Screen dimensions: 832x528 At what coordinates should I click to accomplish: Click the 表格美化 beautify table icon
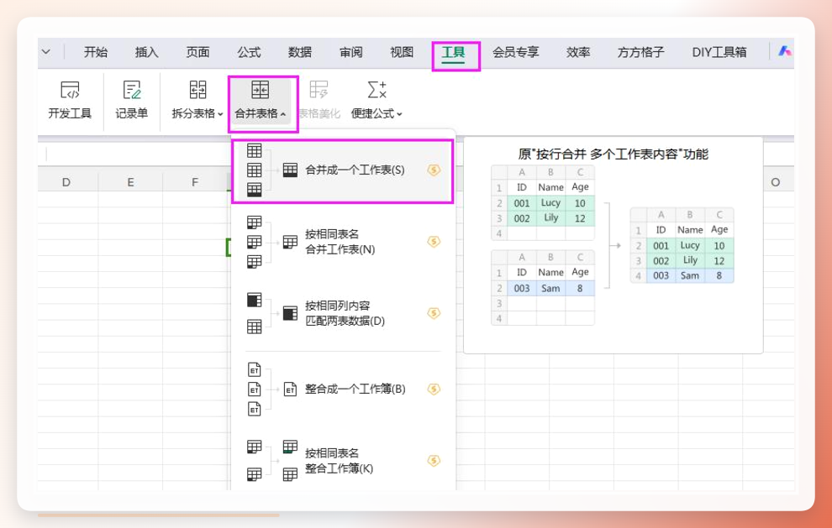[319, 90]
